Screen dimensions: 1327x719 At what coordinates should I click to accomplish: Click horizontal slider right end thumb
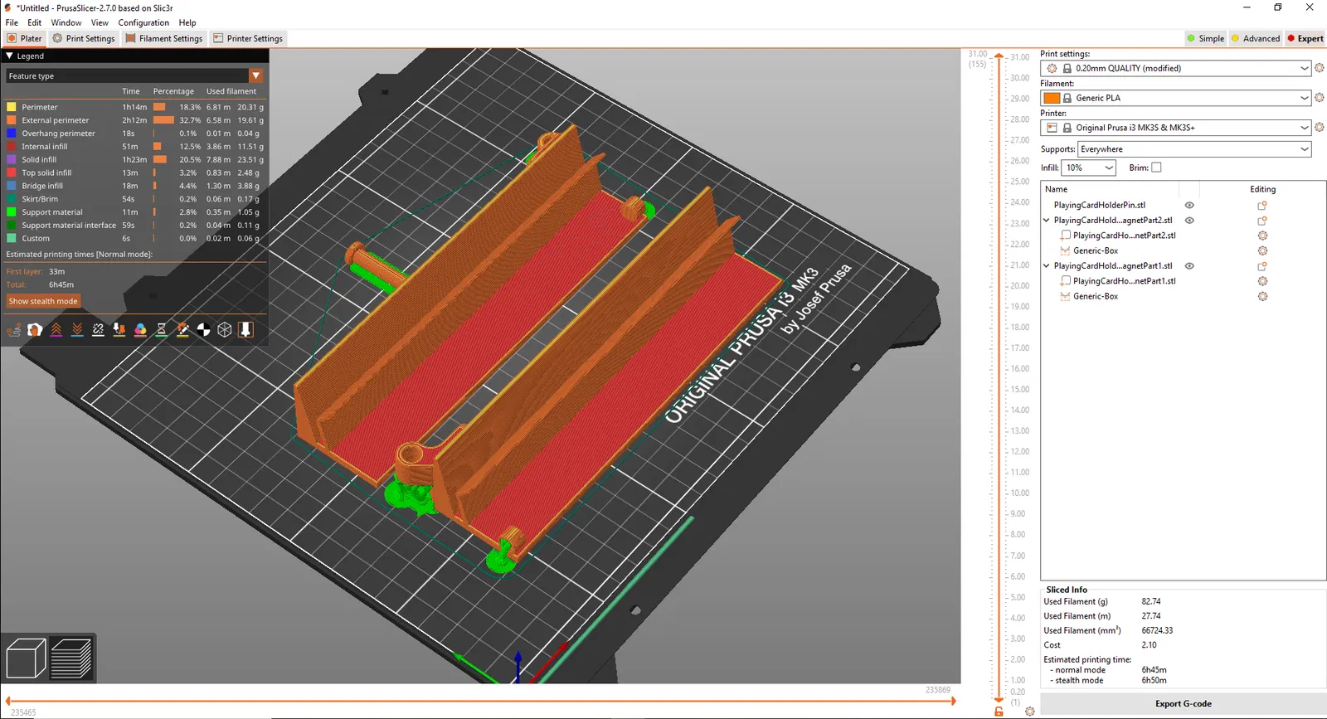coord(953,702)
